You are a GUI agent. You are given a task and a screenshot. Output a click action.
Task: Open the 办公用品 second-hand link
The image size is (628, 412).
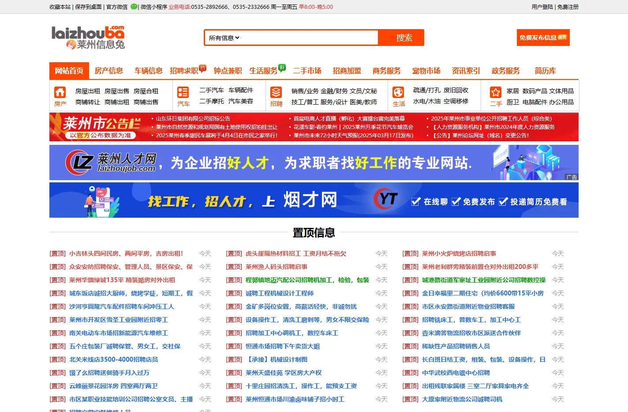[561, 102]
